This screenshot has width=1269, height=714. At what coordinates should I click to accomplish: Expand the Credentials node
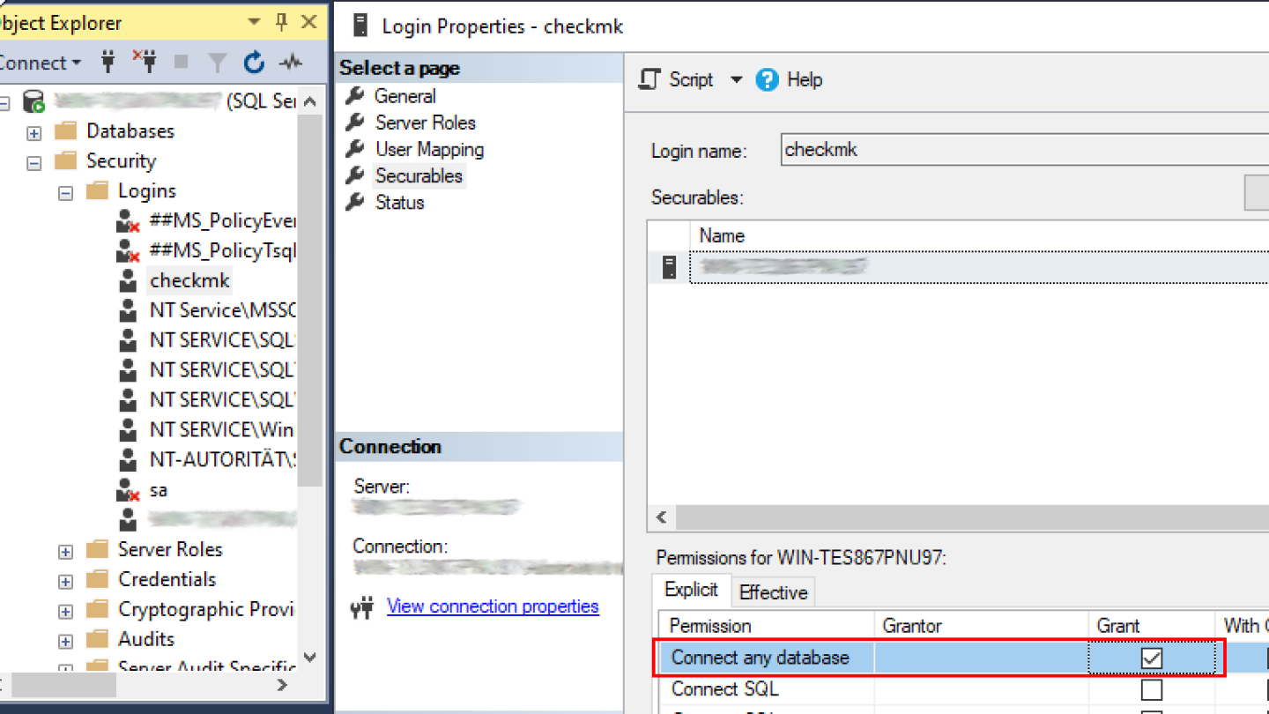(66, 582)
